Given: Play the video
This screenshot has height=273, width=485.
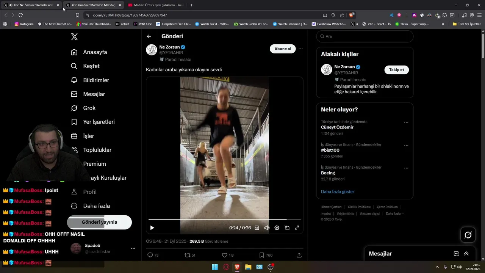Looking at the screenshot, I should (152, 228).
